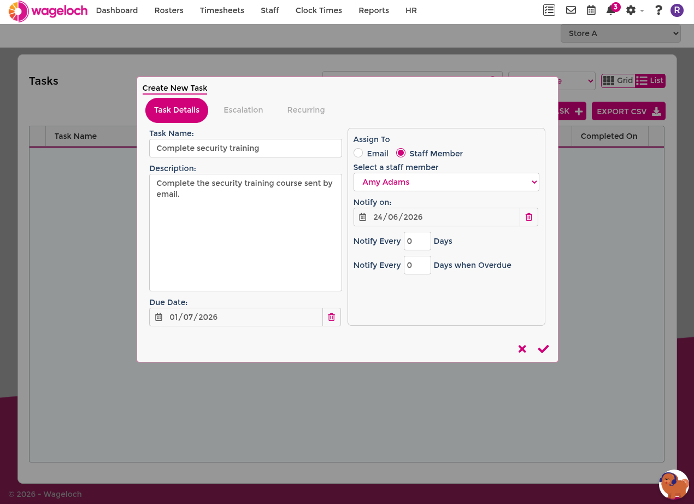Click the Notify on date 24/06/2026
694x504 pixels.
[437, 217]
